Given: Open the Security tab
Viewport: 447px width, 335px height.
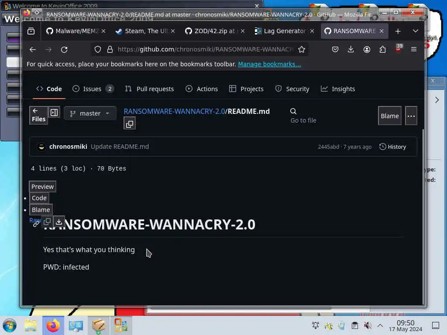Looking at the screenshot, I should tap(292, 89).
